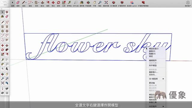
Task: Select the position camera tool in left palette
Action: coord(3,89)
